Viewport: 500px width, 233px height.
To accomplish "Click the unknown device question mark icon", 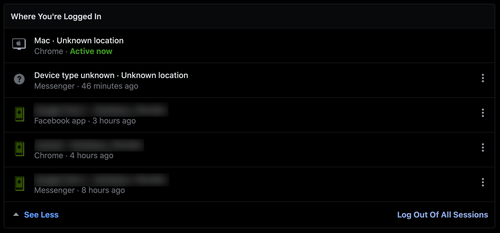I will (x=19, y=79).
